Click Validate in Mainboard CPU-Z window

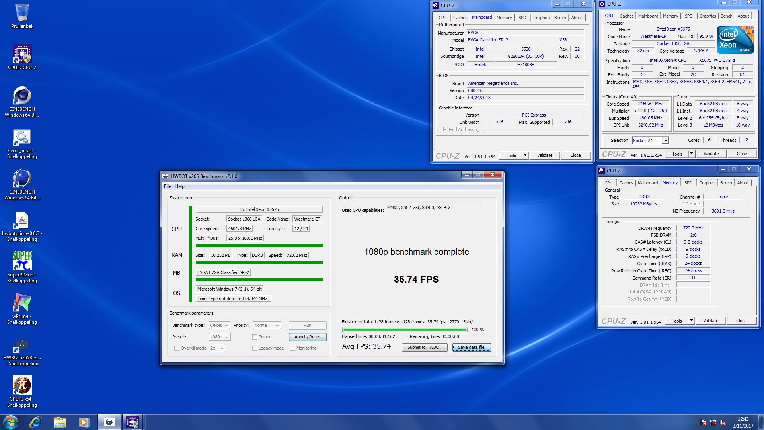tap(545, 155)
